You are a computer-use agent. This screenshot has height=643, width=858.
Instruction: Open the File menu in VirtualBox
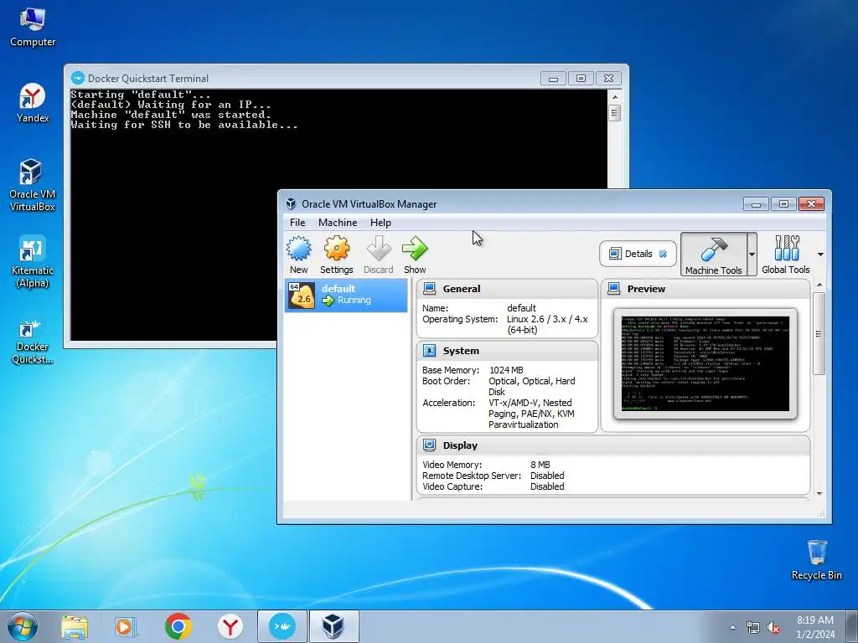[297, 223]
